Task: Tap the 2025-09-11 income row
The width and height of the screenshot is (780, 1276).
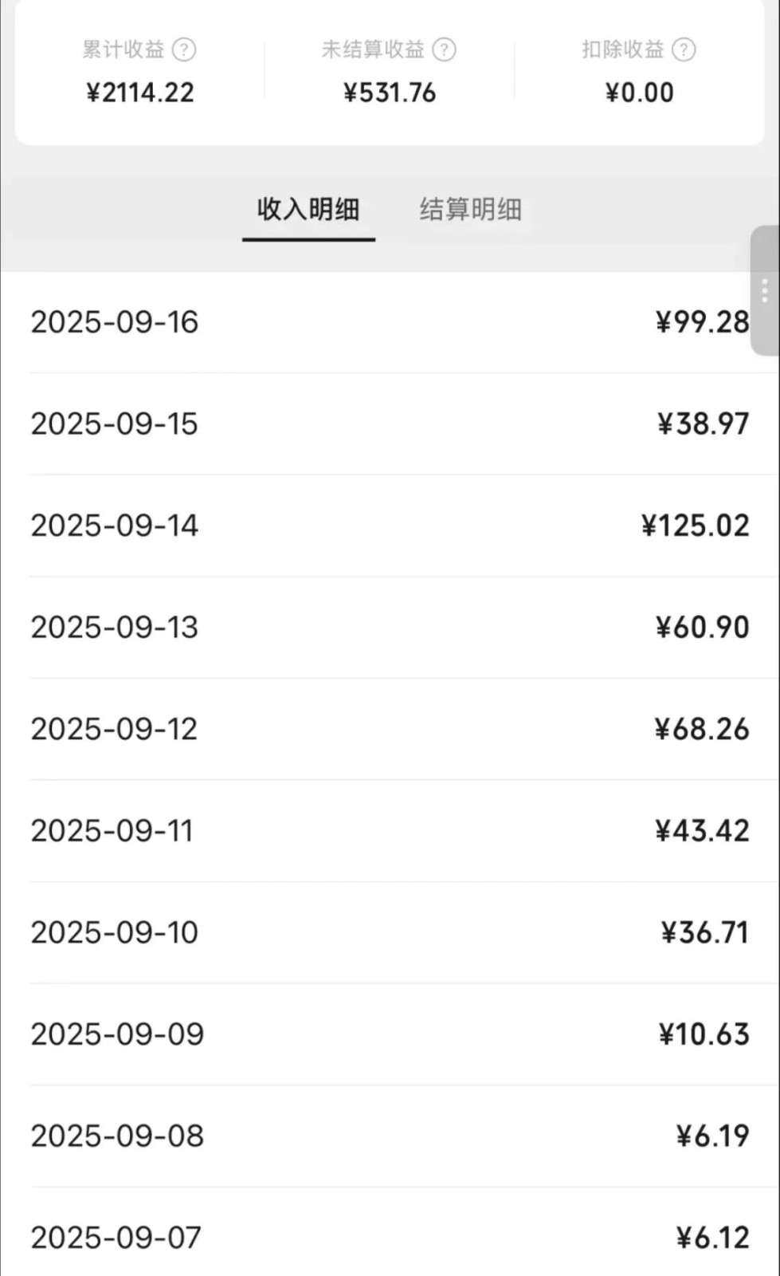Action: click(x=390, y=831)
